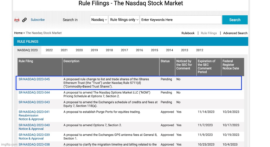270x147 pixels.
Task: Click the 10/25/2023 expiration date
Action: [206, 144]
